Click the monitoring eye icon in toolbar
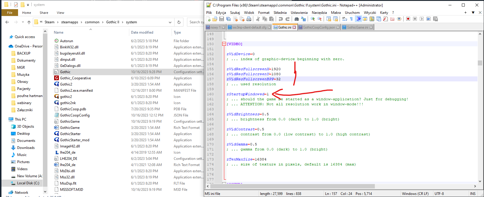 (x=399, y=19)
